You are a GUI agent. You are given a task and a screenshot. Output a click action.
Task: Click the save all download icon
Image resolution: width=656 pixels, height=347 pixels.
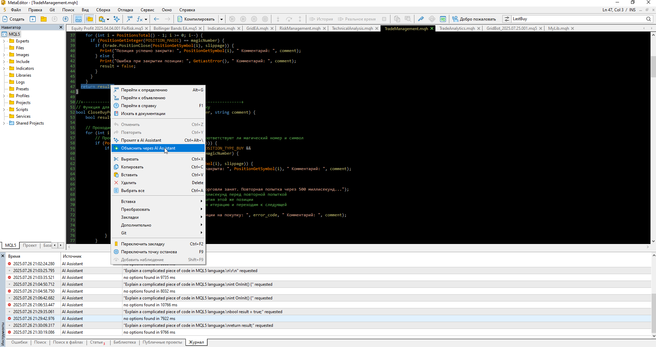[x=65, y=19]
